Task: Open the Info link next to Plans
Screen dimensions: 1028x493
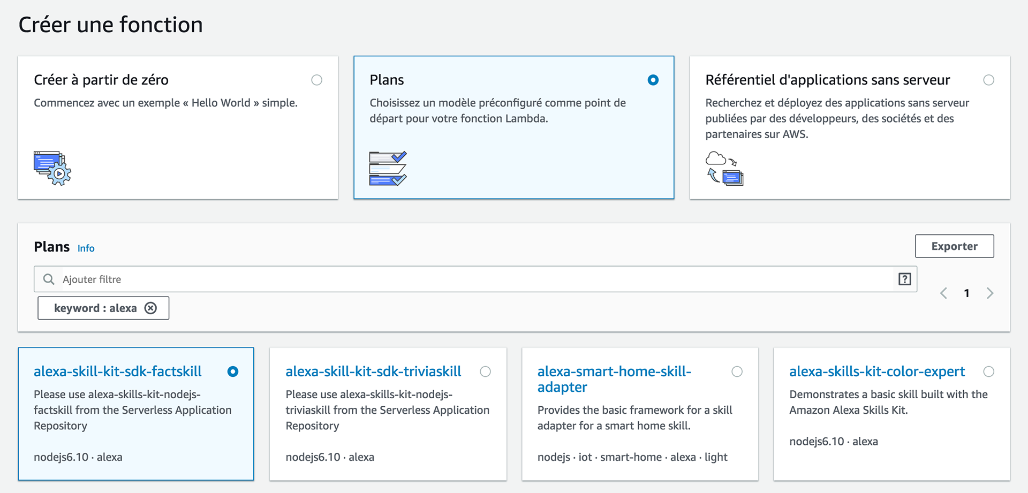Action: tap(86, 248)
